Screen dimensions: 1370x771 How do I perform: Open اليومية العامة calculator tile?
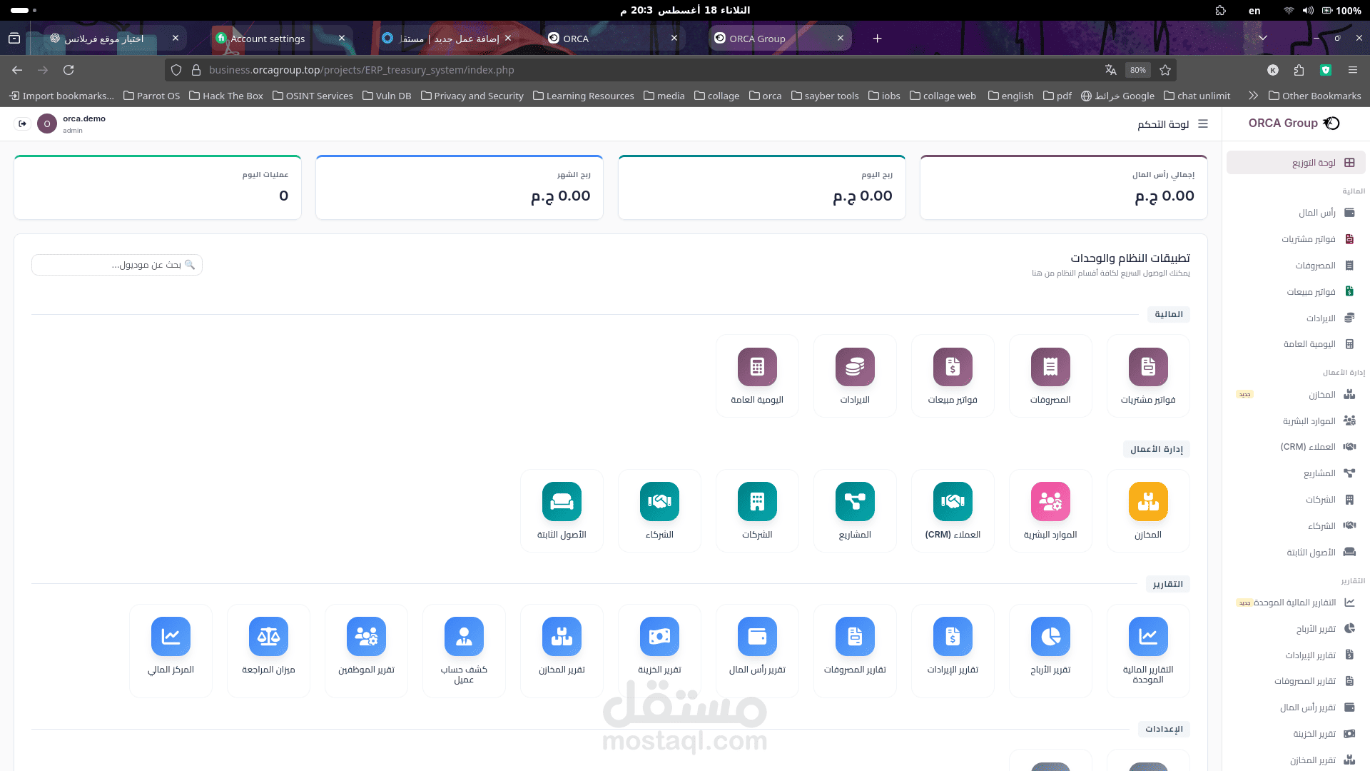coord(757,376)
